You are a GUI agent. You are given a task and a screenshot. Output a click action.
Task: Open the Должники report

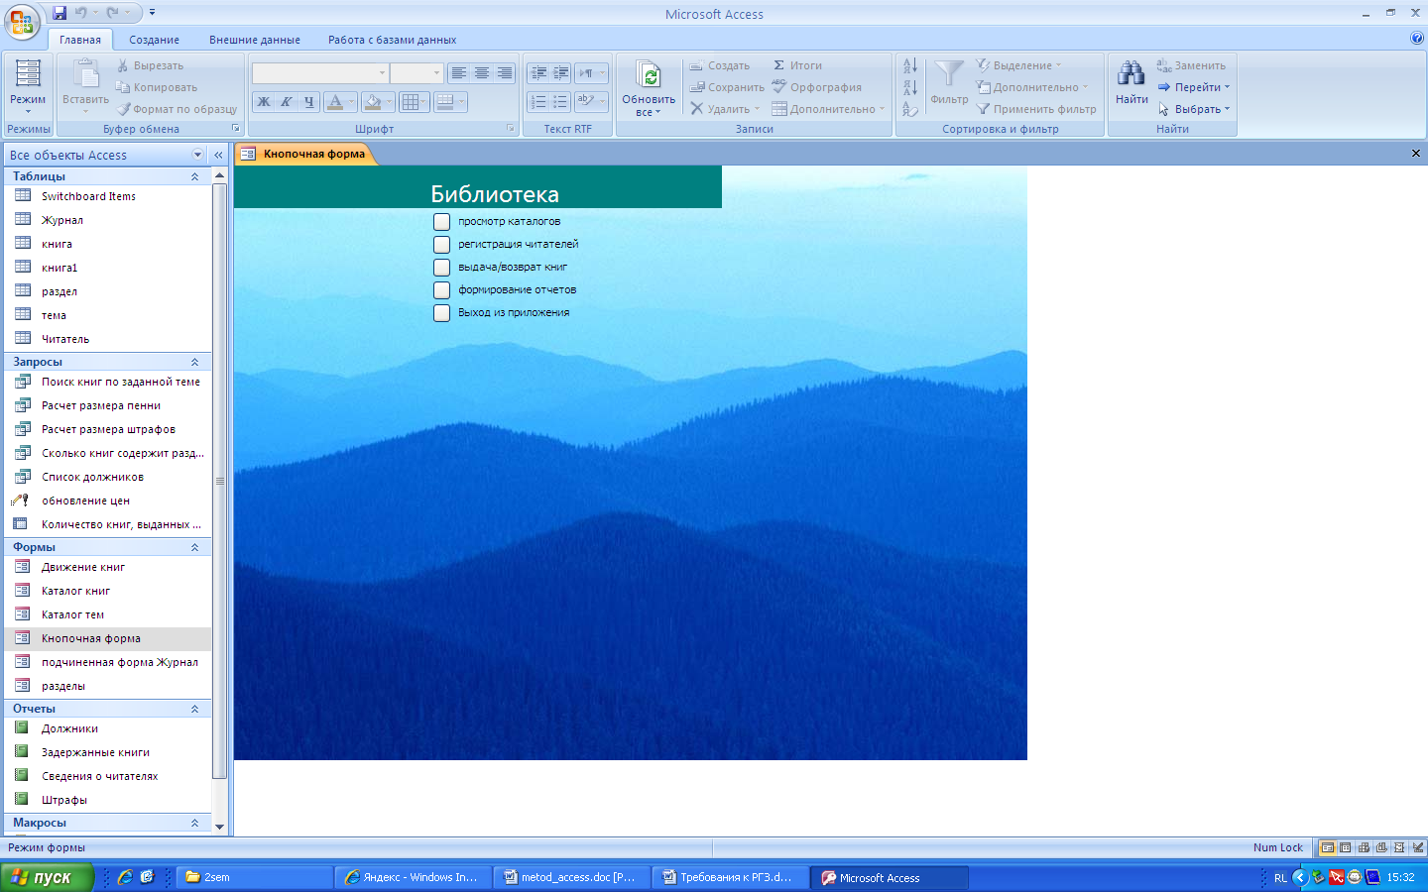108,728
